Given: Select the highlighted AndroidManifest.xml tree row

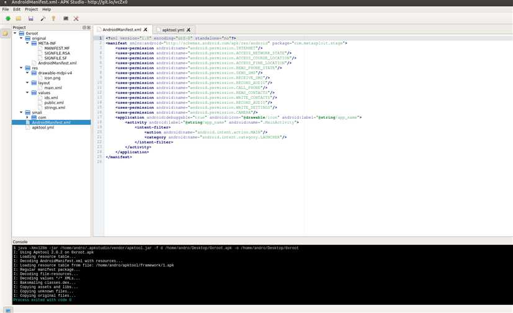Looking at the screenshot, I should click(51, 122).
